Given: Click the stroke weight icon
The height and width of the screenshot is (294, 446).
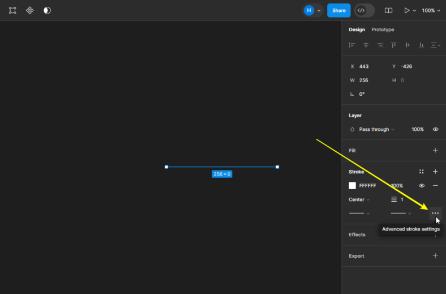Looking at the screenshot, I should [394, 199].
